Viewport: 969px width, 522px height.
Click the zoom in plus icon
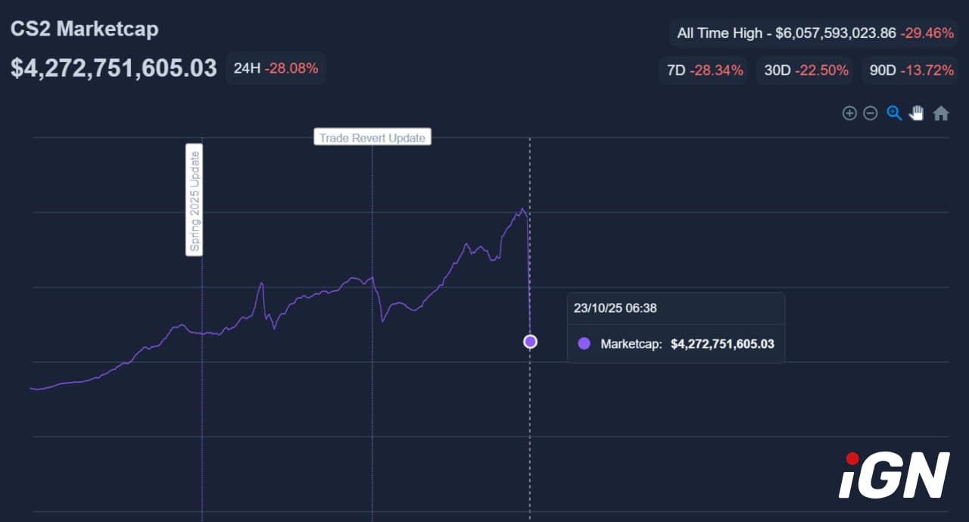[x=849, y=114]
